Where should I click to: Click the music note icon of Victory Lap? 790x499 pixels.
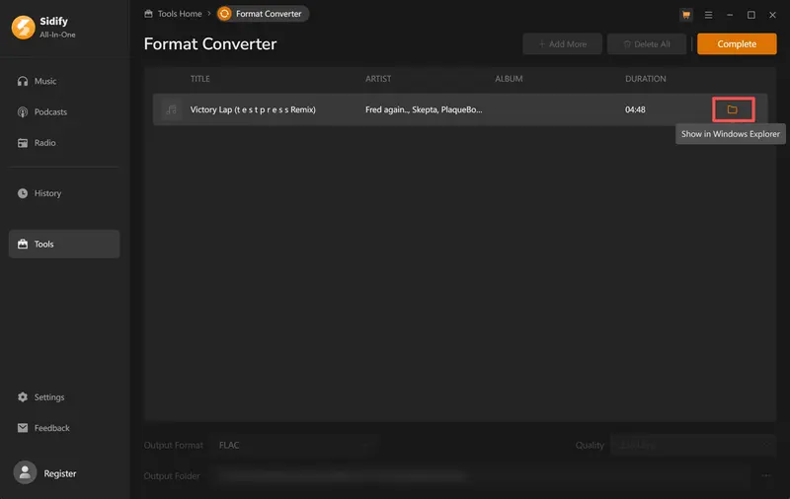coord(171,109)
